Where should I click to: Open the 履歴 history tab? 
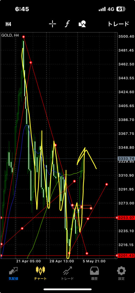(x=94, y=273)
